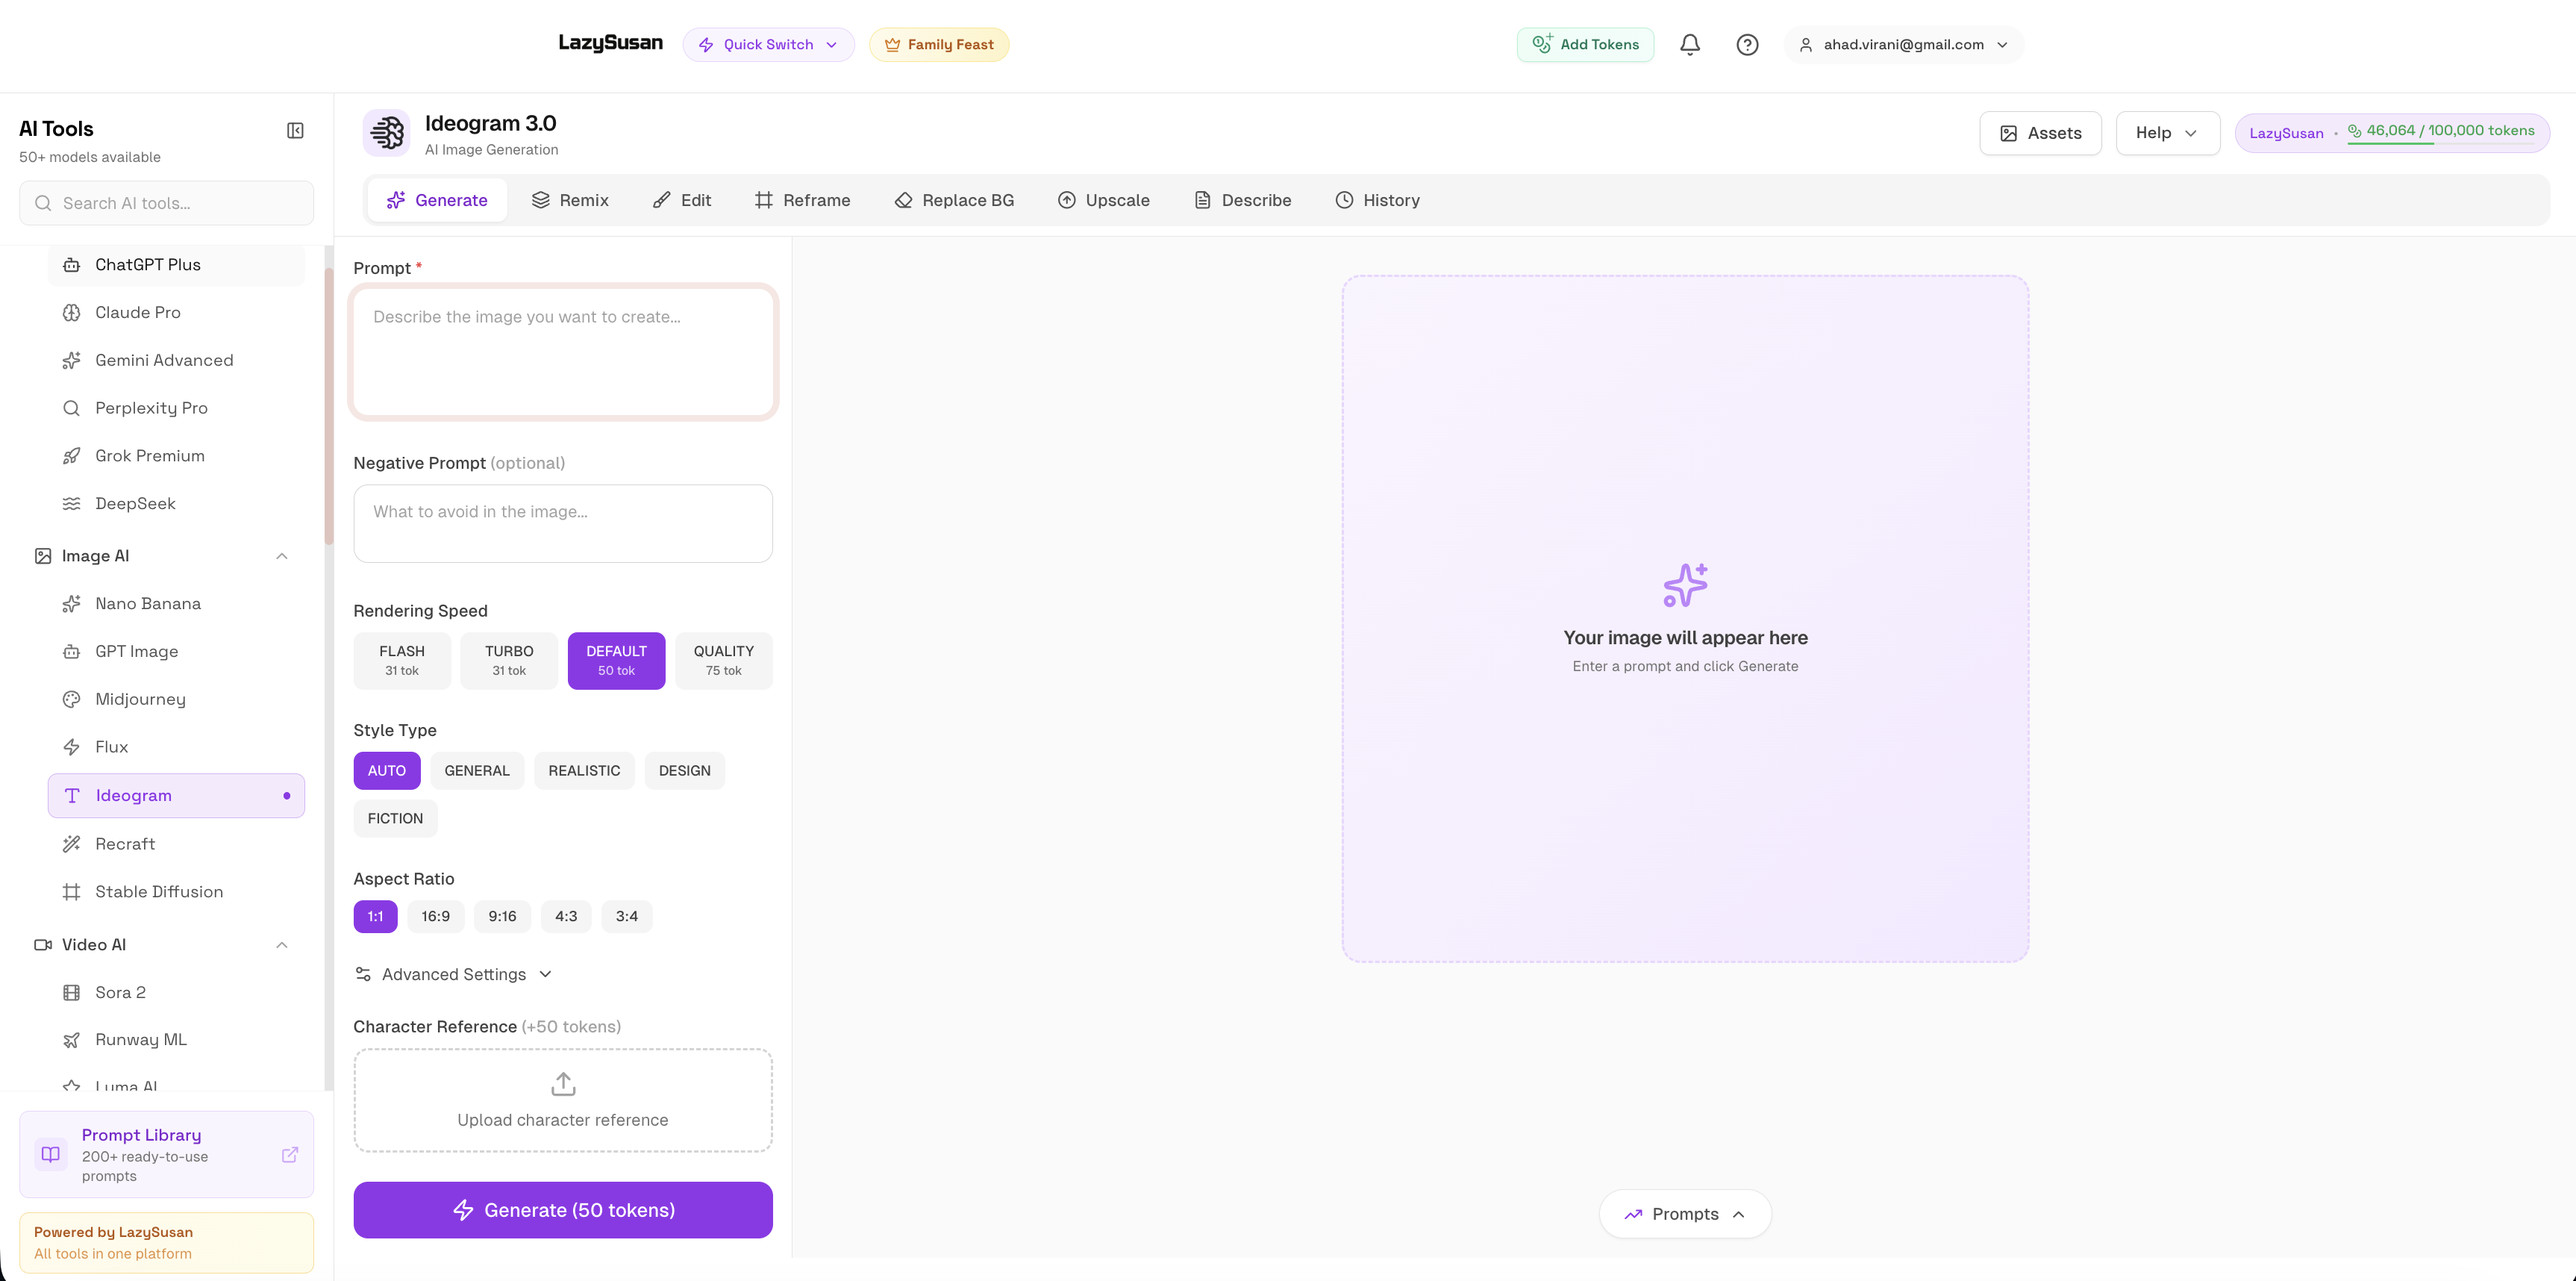This screenshot has width=2576, height=1281.
Task: Select the Stable Diffusion tool
Action: click(159, 891)
